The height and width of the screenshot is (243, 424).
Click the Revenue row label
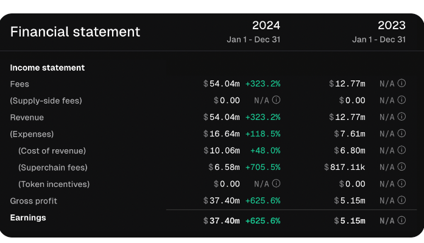[x=27, y=118]
